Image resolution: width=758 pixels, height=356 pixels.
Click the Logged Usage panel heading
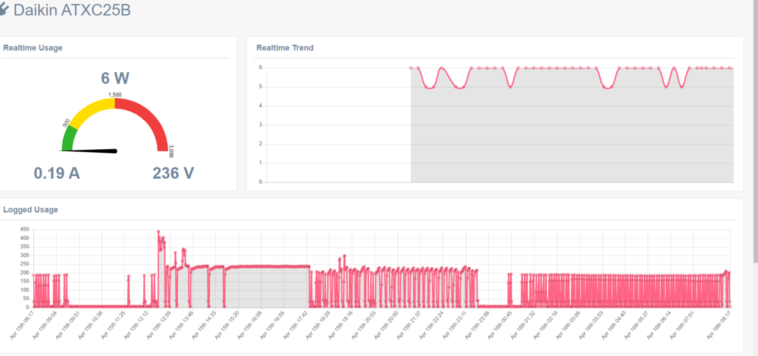pos(31,210)
